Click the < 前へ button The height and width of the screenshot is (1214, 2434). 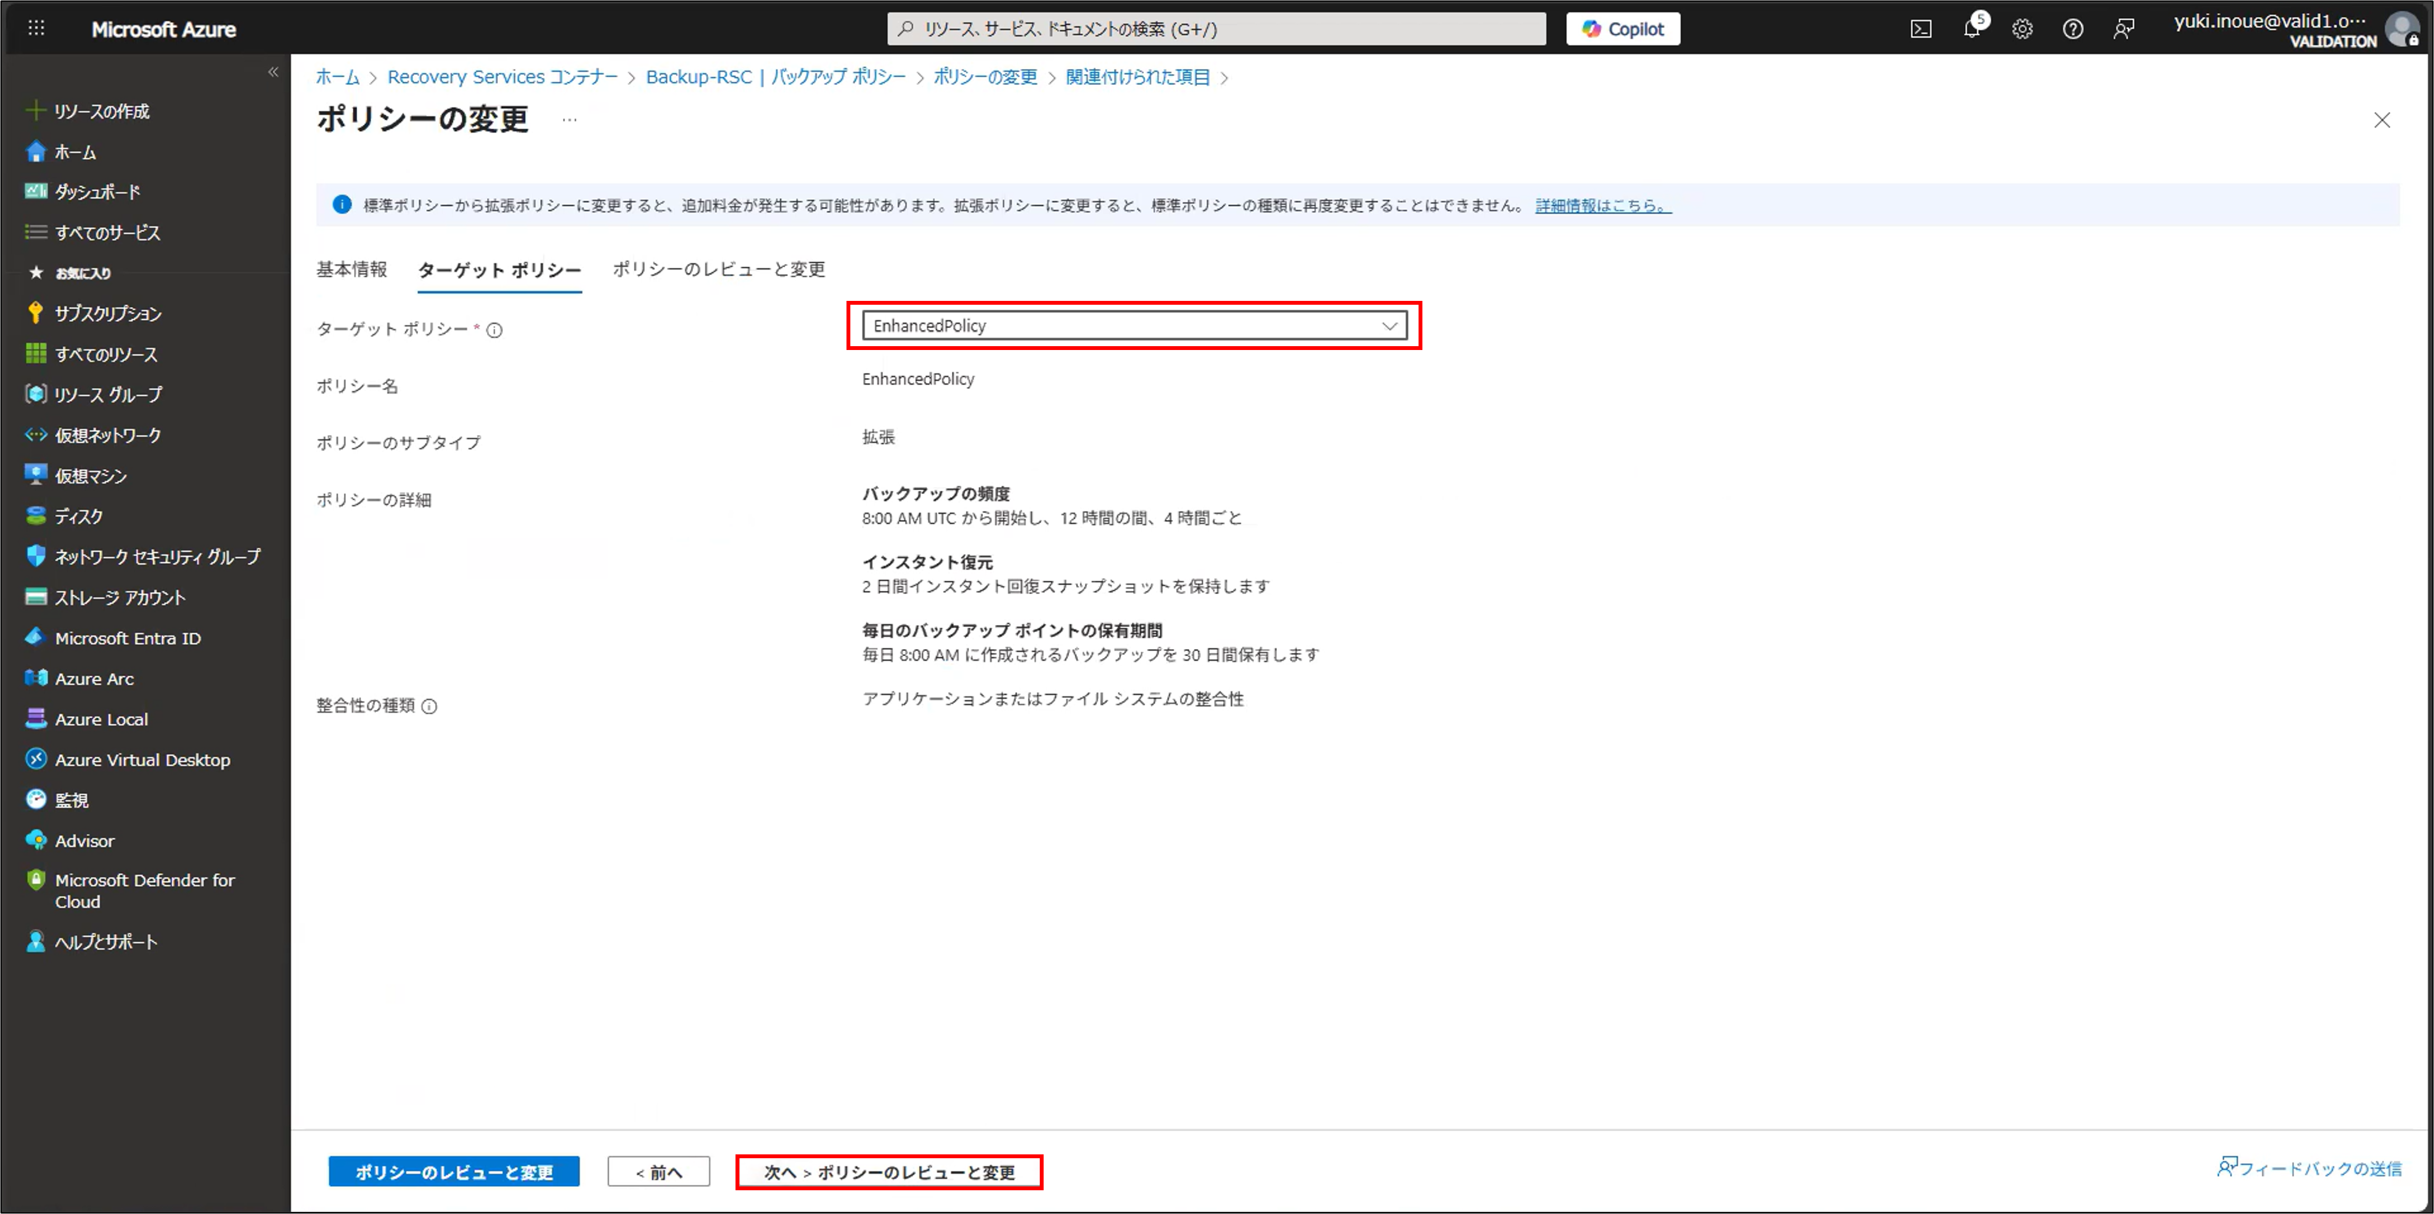coord(659,1171)
